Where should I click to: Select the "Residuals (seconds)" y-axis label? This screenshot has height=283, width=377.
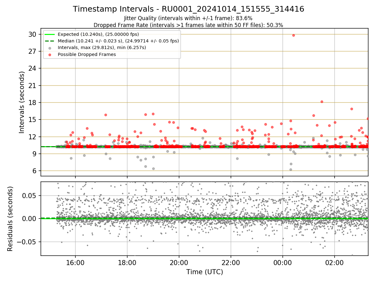[10, 219]
